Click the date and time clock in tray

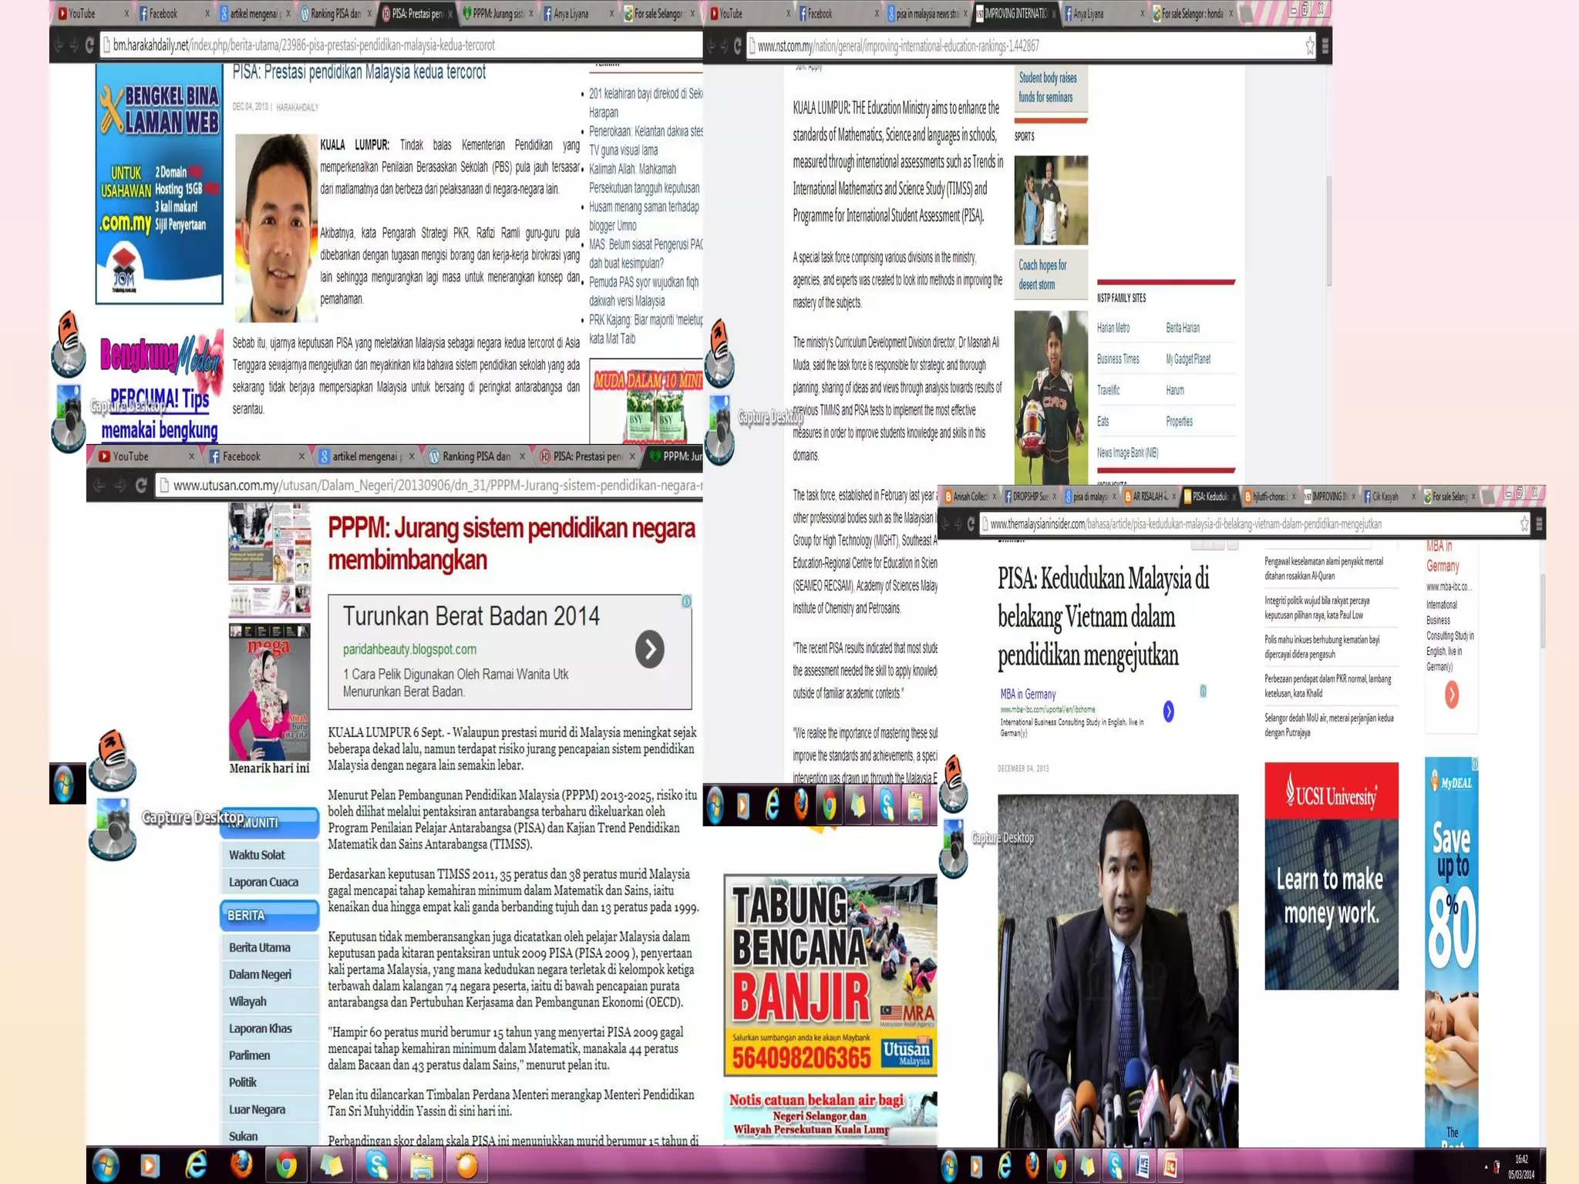tap(1521, 1166)
